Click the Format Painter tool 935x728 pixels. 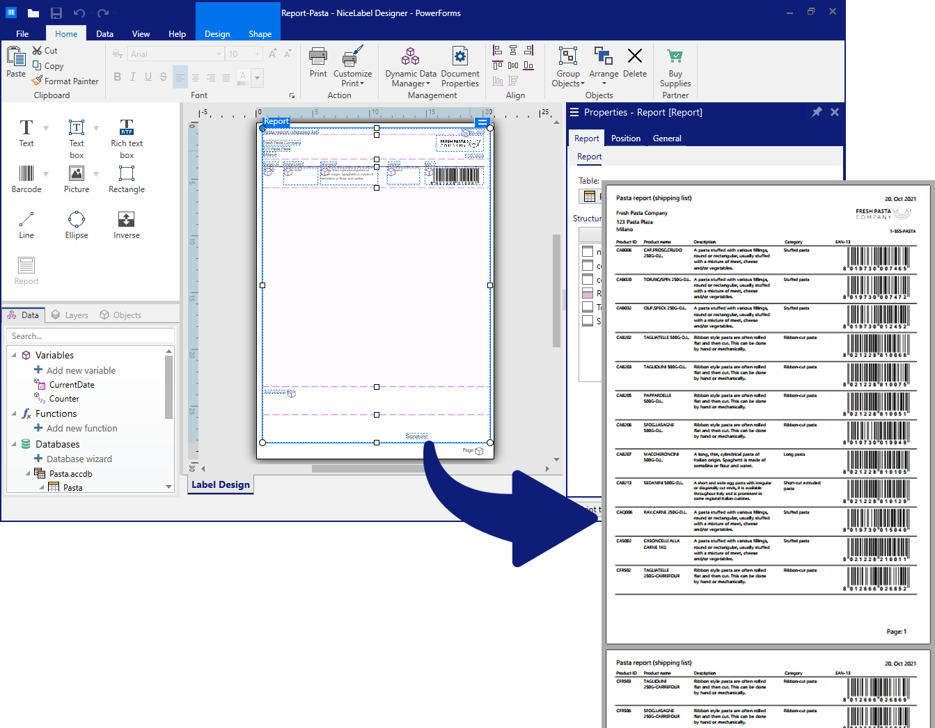pos(65,81)
